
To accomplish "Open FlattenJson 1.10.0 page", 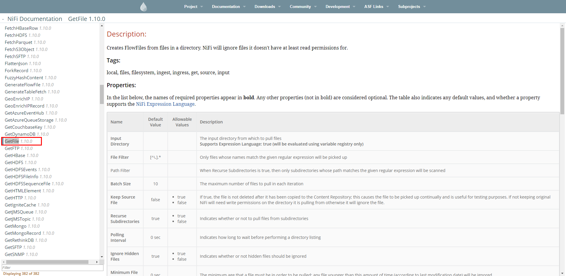I will (x=23, y=64).
